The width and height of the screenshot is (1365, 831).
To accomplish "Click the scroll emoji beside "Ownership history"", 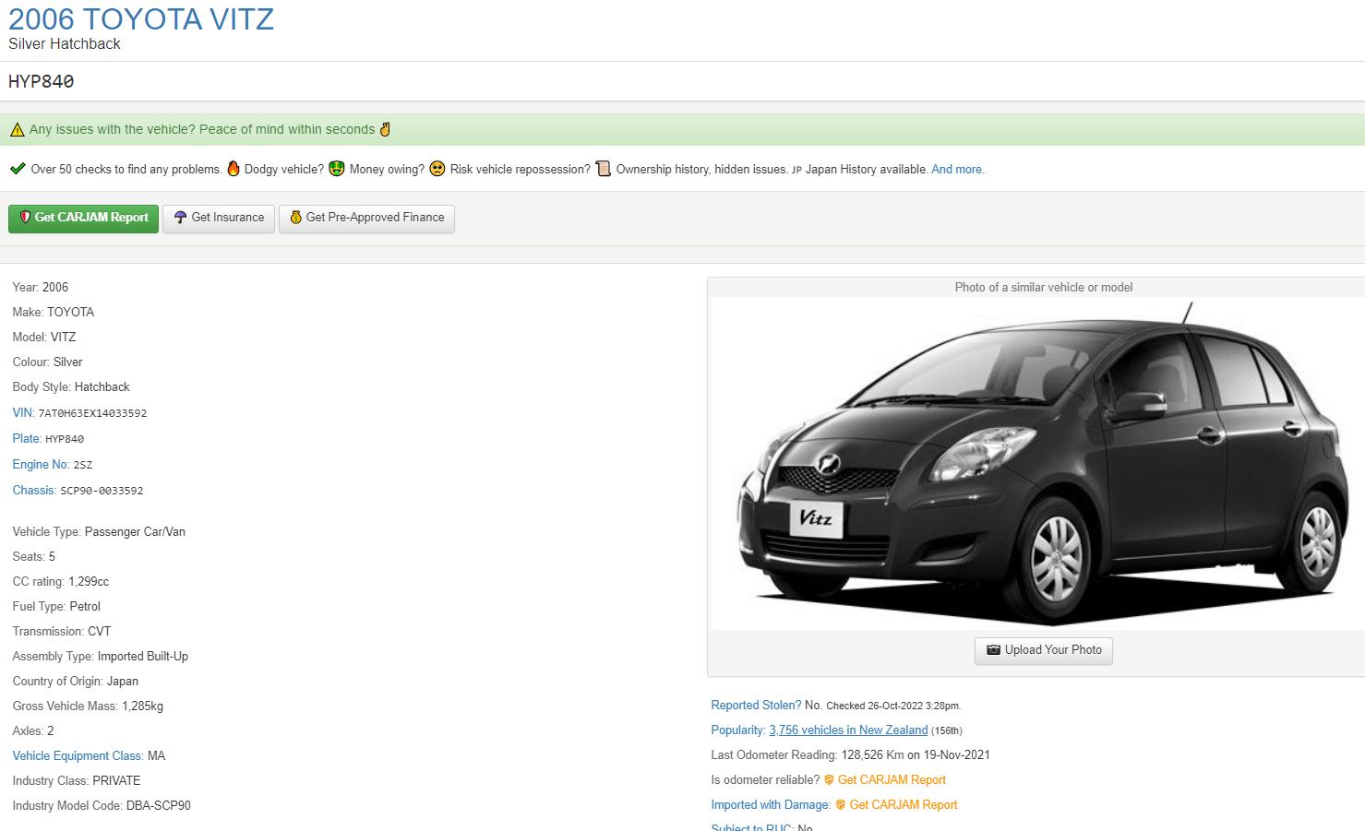I will pos(603,169).
